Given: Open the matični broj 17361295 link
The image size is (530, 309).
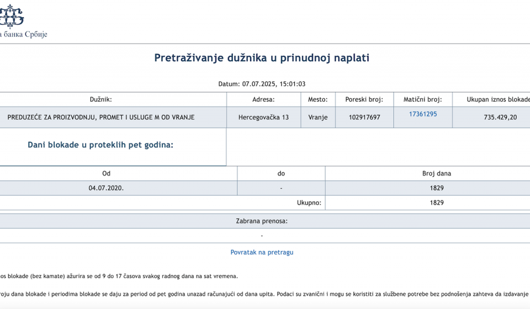Looking at the screenshot, I should coord(423,114).
